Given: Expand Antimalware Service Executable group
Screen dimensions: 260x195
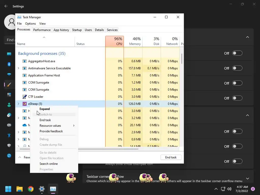Looking at the screenshot, I should click(x=18, y=68).
